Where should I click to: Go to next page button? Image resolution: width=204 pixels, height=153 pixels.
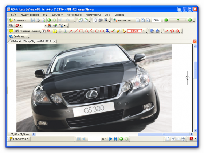(x=110, y=139)
